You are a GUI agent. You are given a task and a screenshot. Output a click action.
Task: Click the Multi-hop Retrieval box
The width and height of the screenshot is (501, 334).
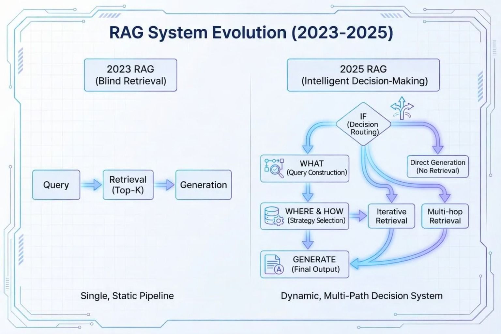pyautogui.click(x=445, y=216)
